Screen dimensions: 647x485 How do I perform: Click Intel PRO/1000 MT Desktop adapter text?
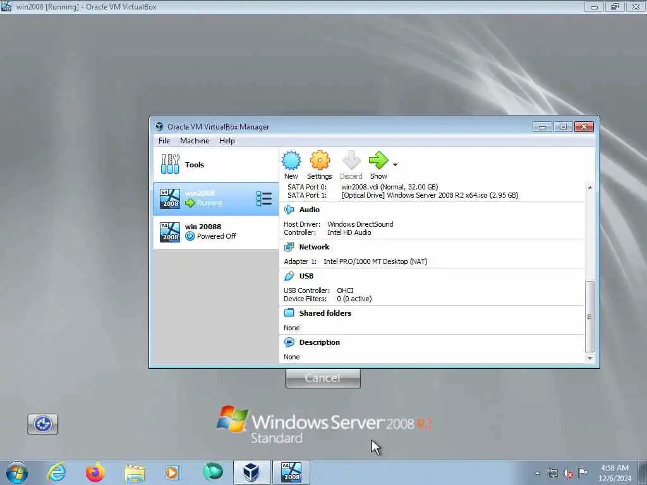(x=375, y=261)
